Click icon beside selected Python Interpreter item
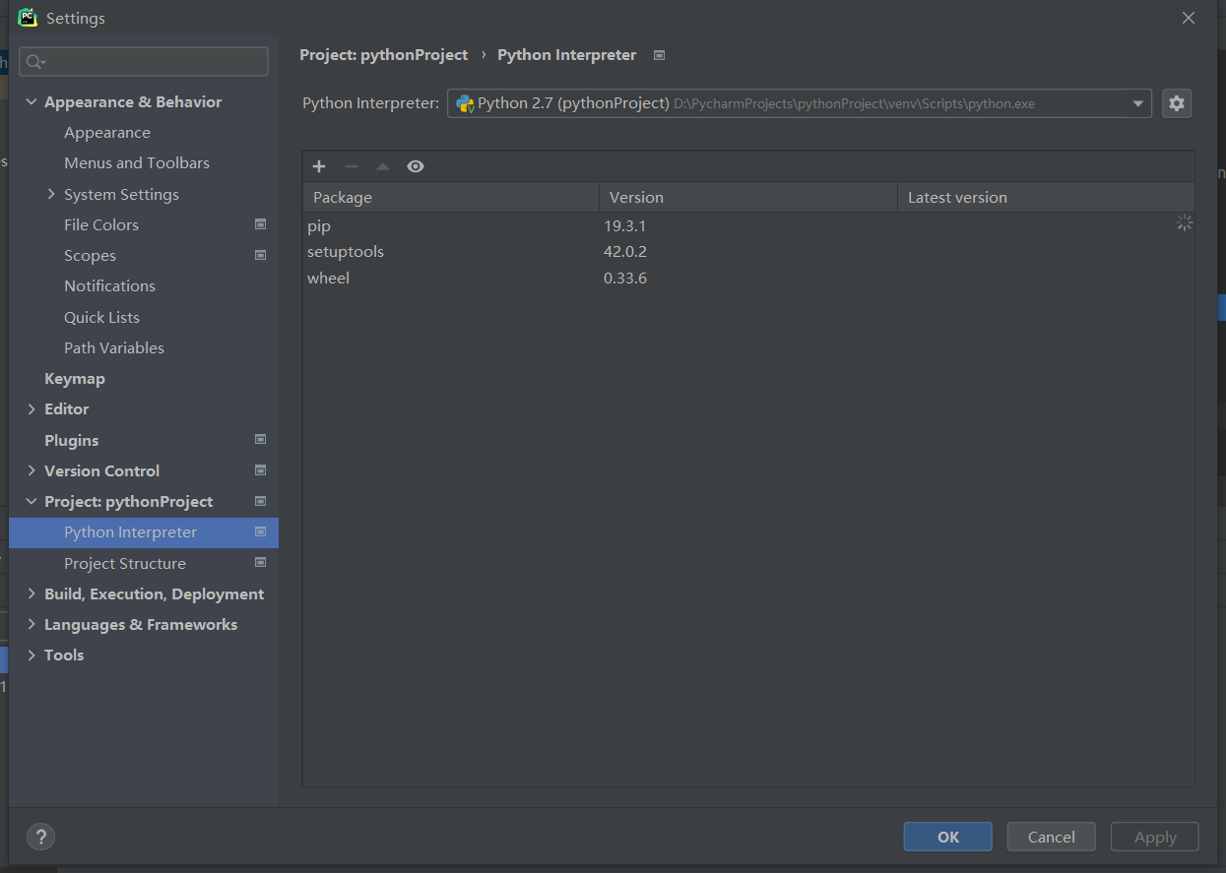The image size is (1226, 873). pyautogui.click(x=260, y=531)
